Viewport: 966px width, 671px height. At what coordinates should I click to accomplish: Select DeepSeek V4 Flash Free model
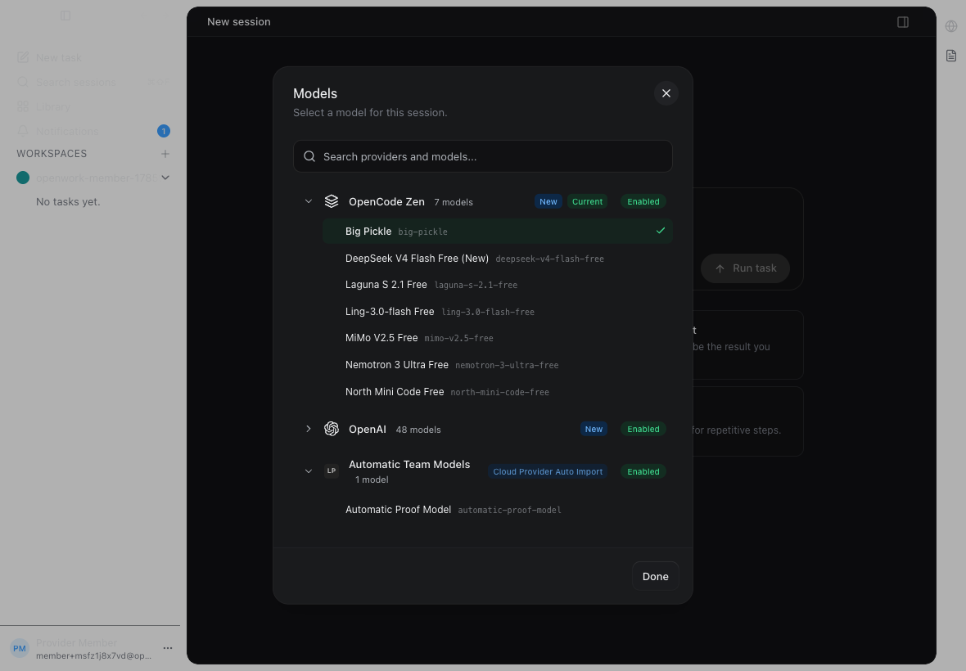497,258
